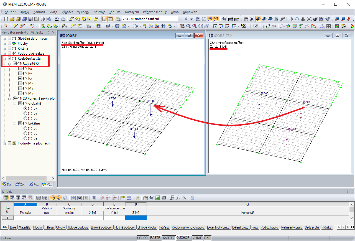355x241 pixels.
Task: Switch to the Pruty table tab
Action: [255, 227]
